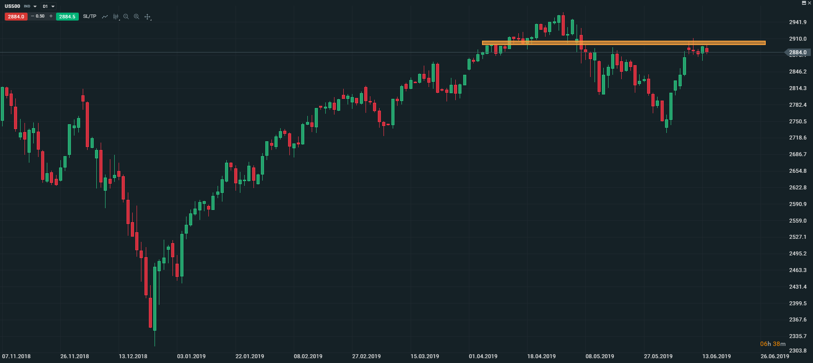This screenshot has height=363, width=813.
Task: Click the 13.06.2019 date on time axis
Action: [x=716, y=356]
